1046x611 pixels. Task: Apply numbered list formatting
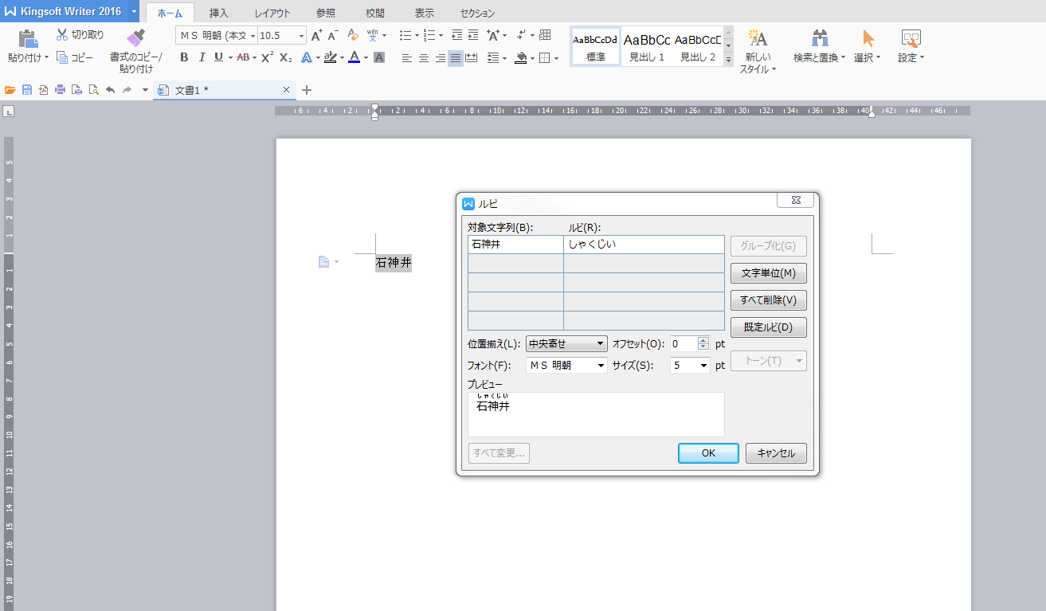pos(429,35)
